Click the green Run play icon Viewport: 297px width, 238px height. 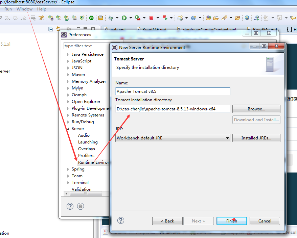pos(124,18)
